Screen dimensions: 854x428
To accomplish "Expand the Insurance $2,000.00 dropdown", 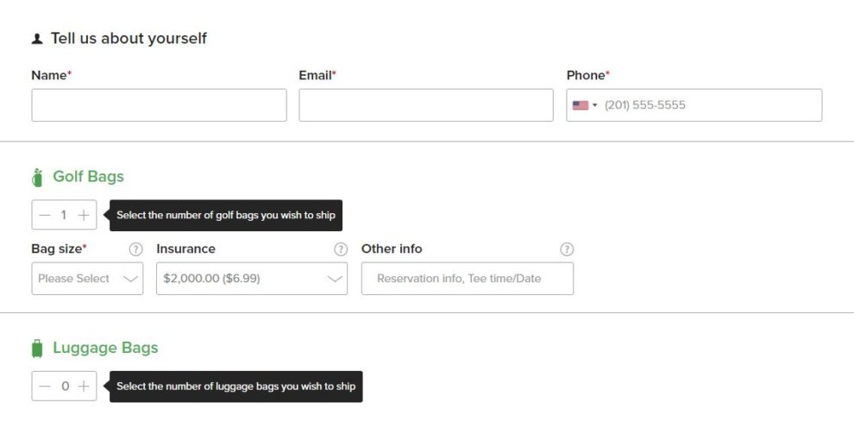I will [251, 279].
